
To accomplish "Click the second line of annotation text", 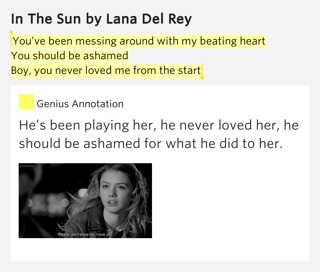I will [150, 143].
